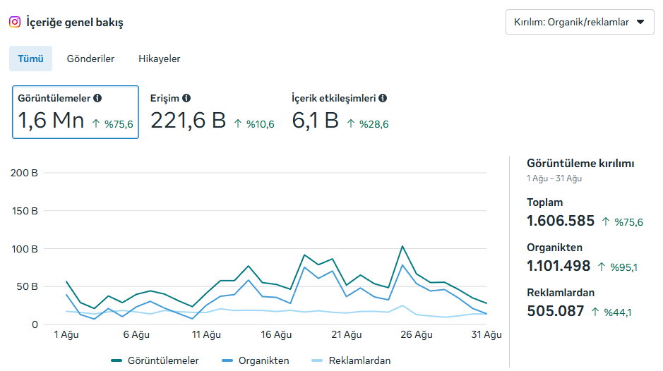
Task: Click the 6 Ağu x-axis label
Action: (x=136, y=334)
